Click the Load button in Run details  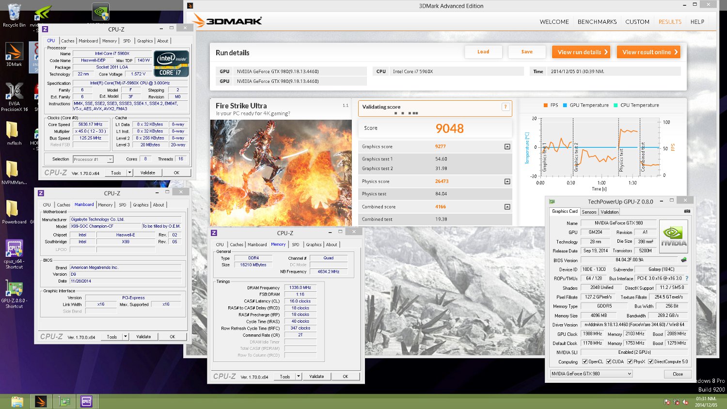(x=483, y=52)
